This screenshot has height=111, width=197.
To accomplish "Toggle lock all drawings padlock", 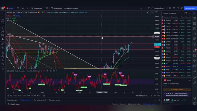I will (x=3, y=60).
